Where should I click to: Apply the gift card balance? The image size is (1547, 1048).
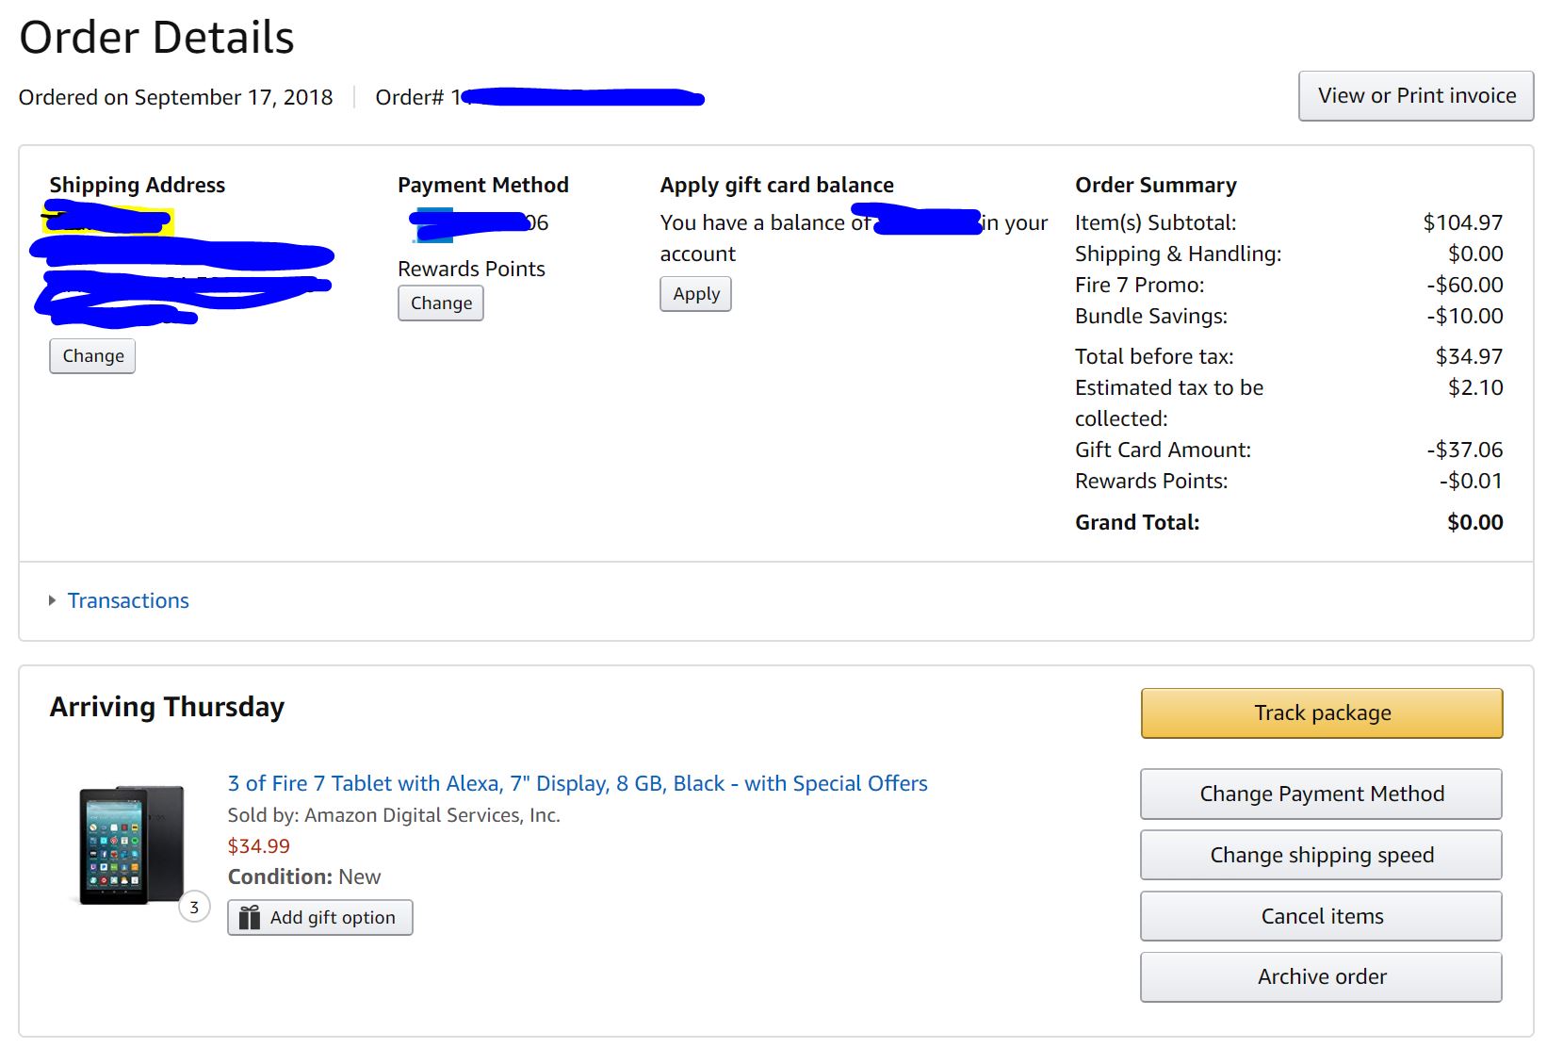click(695, 294)
